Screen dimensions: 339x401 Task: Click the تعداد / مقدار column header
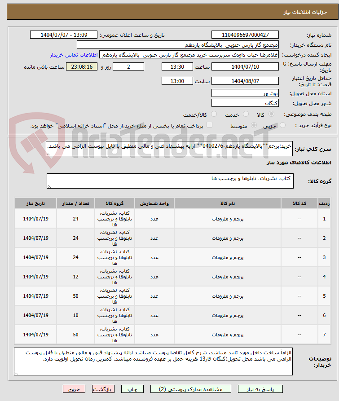click(75, 203)
